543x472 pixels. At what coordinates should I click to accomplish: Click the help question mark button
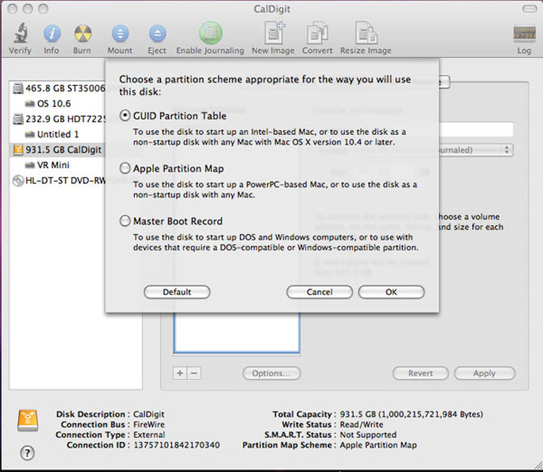point(27,452)
